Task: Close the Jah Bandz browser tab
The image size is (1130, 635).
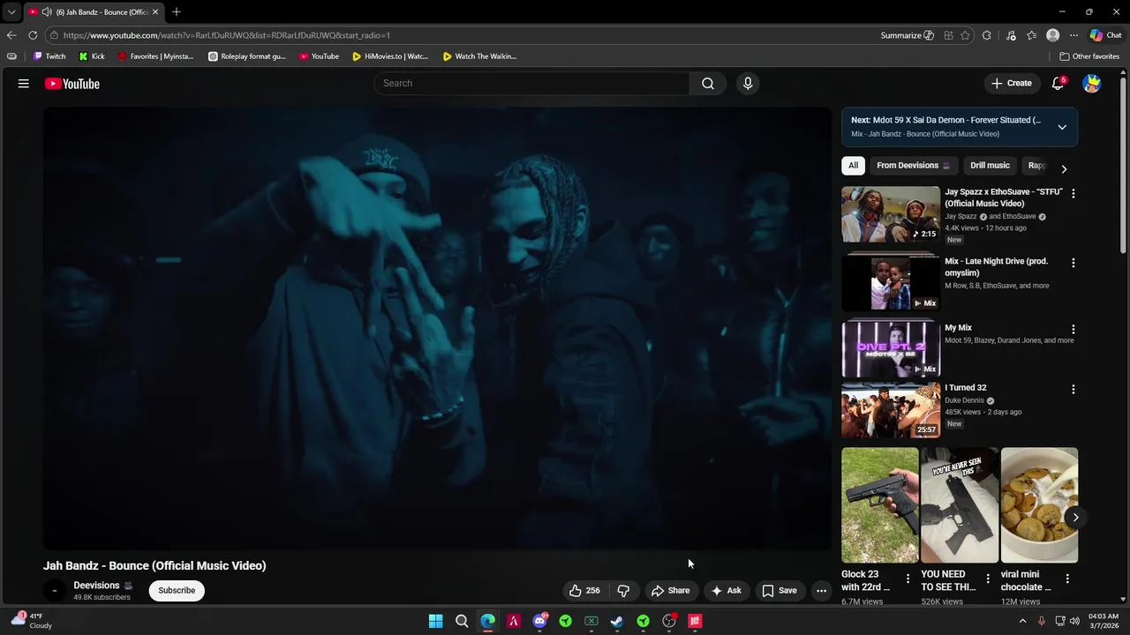Action: coord(155,11)
